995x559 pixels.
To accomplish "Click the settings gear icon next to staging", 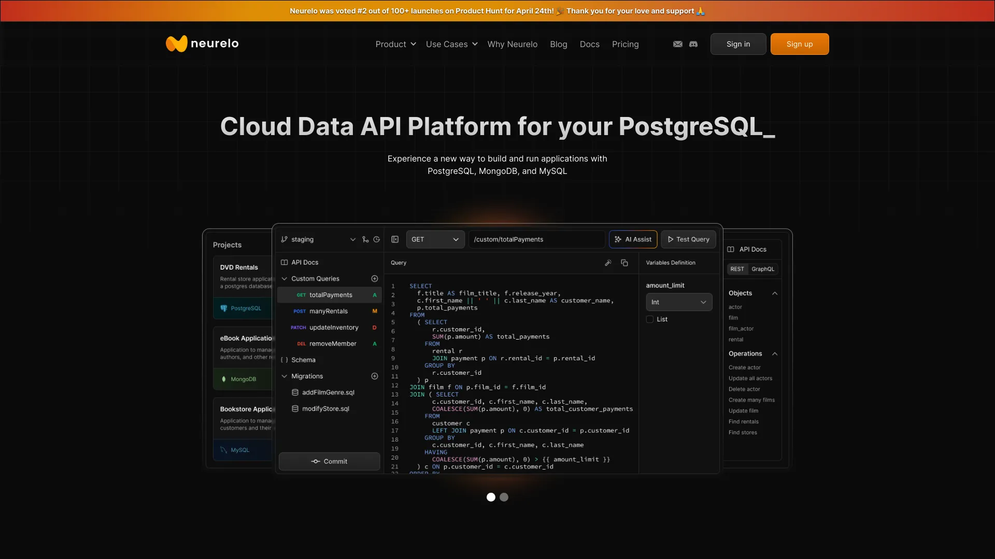I will (377, 239).
